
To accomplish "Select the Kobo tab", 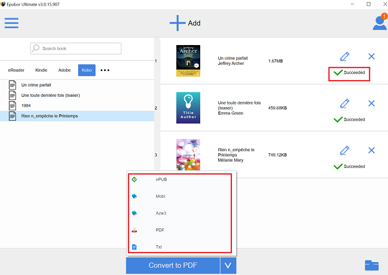I will (x=87, y=70).
